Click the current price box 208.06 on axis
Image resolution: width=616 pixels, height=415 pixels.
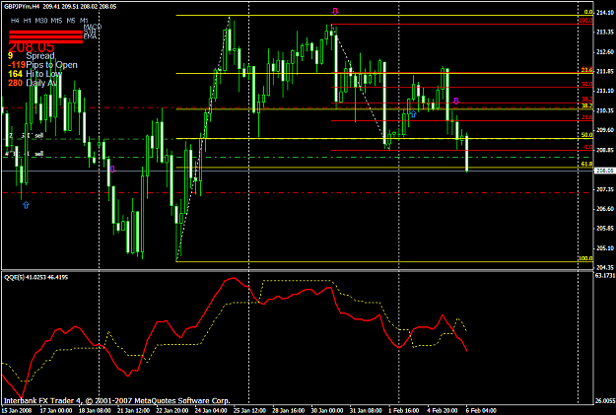[604, 171]
